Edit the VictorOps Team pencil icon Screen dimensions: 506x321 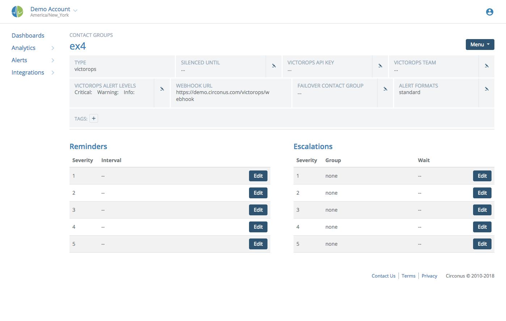point(487,66)
